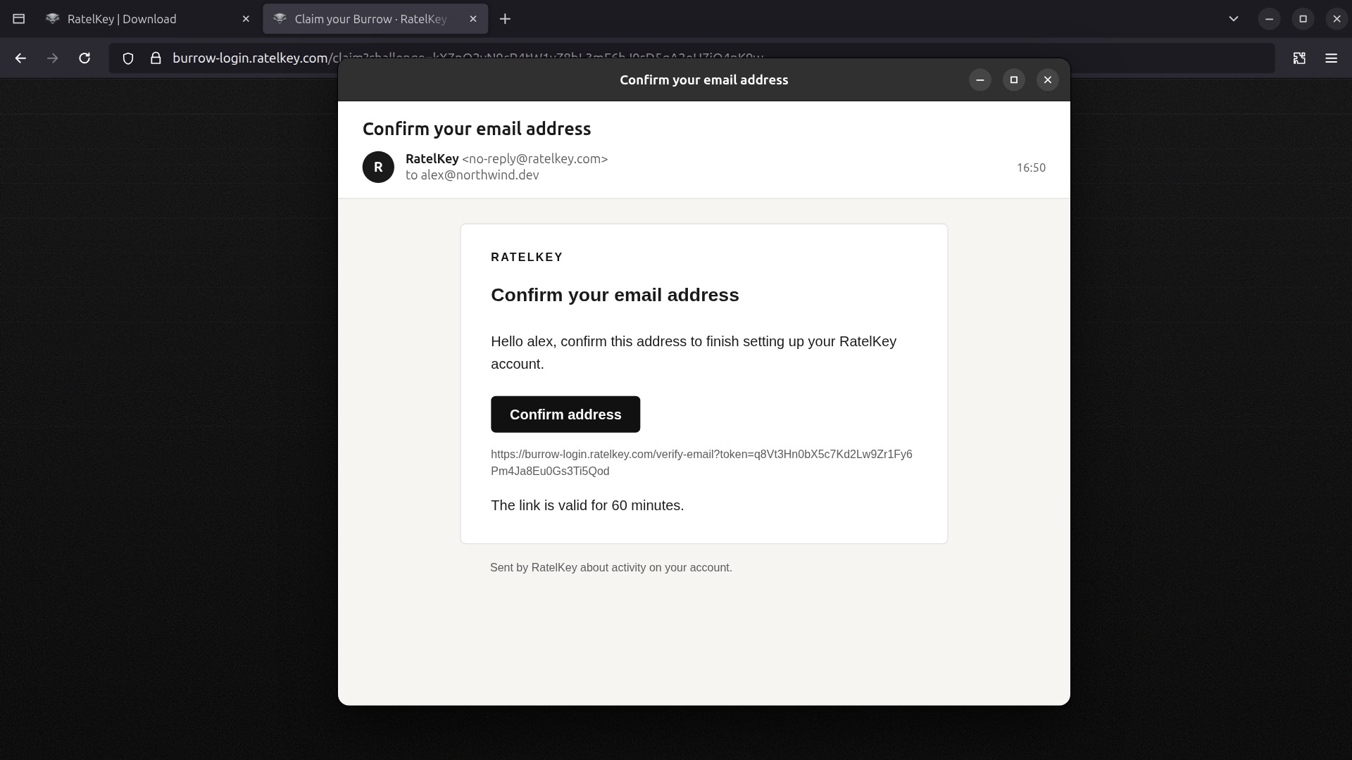Image resolution: width=1352 pixels, height=760 pixels.
Task: Close the Claim your Burrow tab
Action: pos(473,19)
